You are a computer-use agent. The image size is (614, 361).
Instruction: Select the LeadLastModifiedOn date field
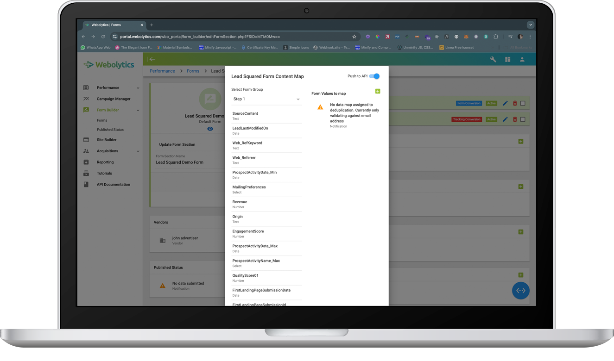(266, 131)
